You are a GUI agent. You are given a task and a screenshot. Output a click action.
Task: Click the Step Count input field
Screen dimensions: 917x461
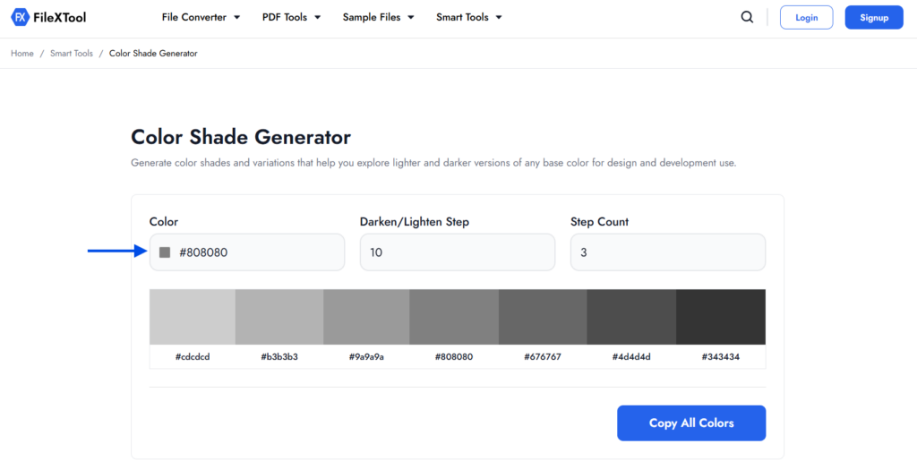(668, 252)
